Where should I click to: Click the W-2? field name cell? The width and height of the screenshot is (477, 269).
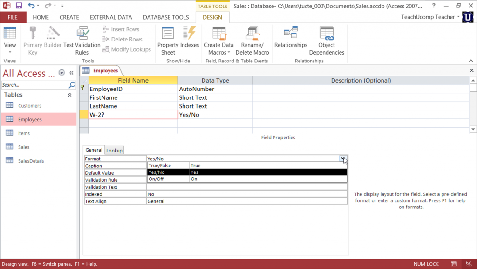click(x=133, y=115)
